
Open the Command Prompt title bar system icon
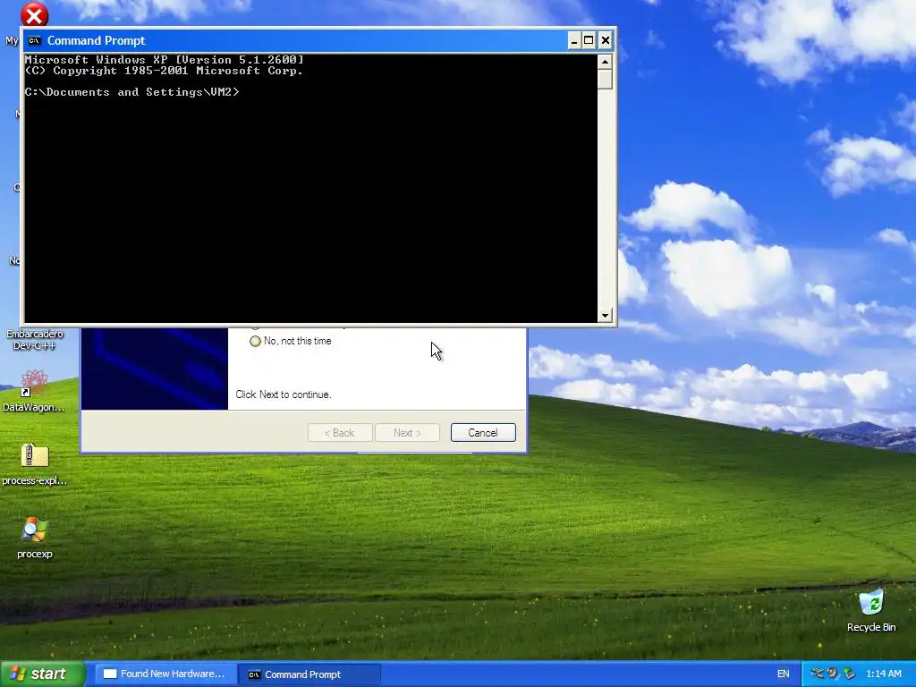click(35, 40)
